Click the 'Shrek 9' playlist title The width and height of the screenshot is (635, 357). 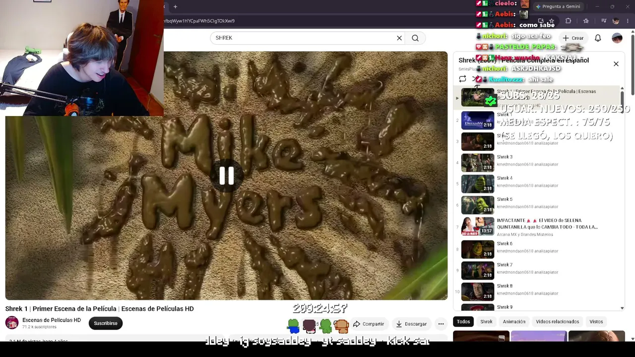pyautogui.click(x=505, y=307)
